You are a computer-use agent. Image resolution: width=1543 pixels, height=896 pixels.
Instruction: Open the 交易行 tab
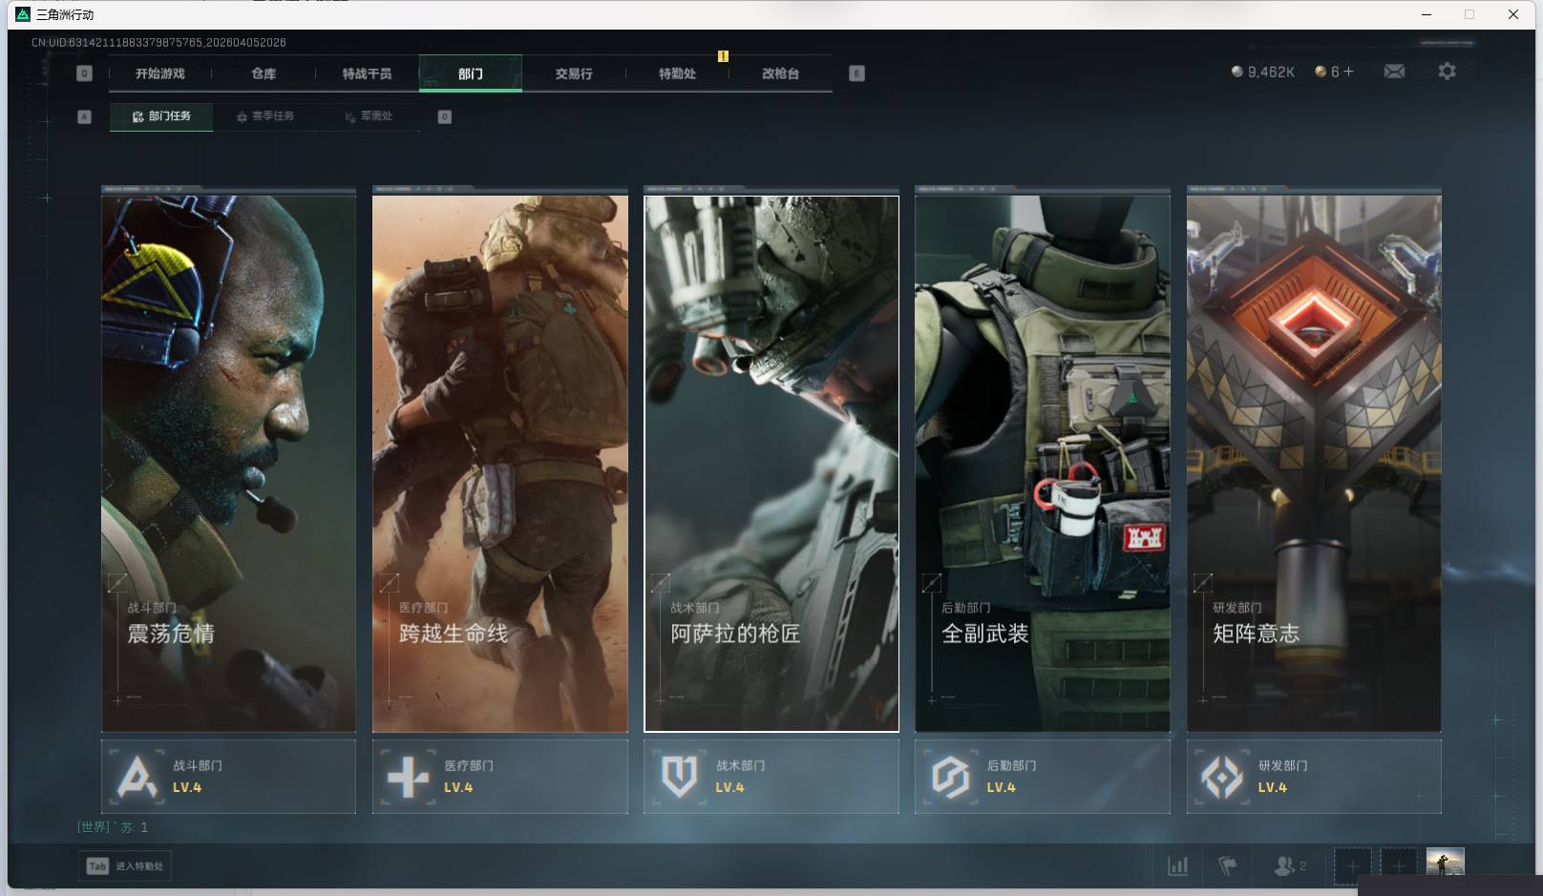[574, 73]
